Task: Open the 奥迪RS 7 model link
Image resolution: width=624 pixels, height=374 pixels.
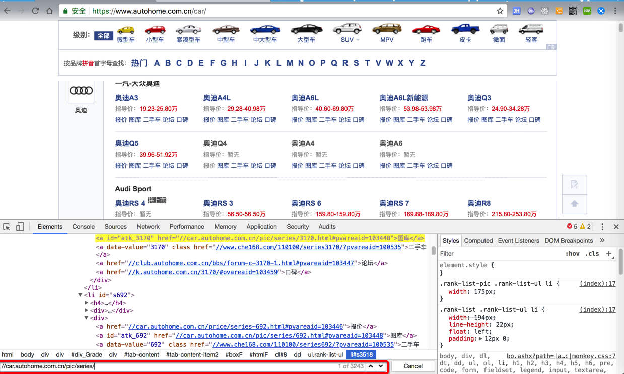Action: 394,203
